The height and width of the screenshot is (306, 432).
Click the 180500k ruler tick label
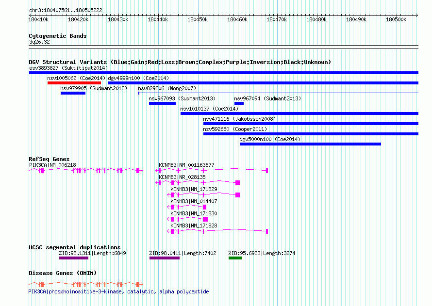396,19
